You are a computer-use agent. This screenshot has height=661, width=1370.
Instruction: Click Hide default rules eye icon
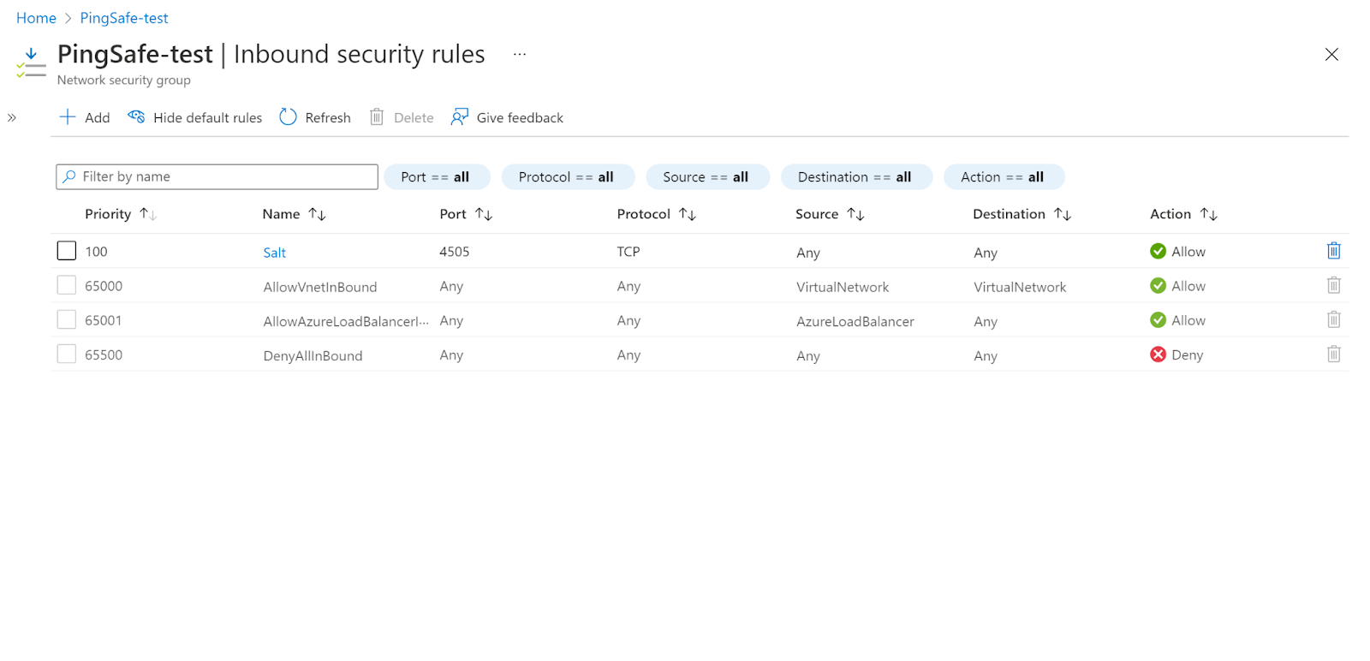136,117
